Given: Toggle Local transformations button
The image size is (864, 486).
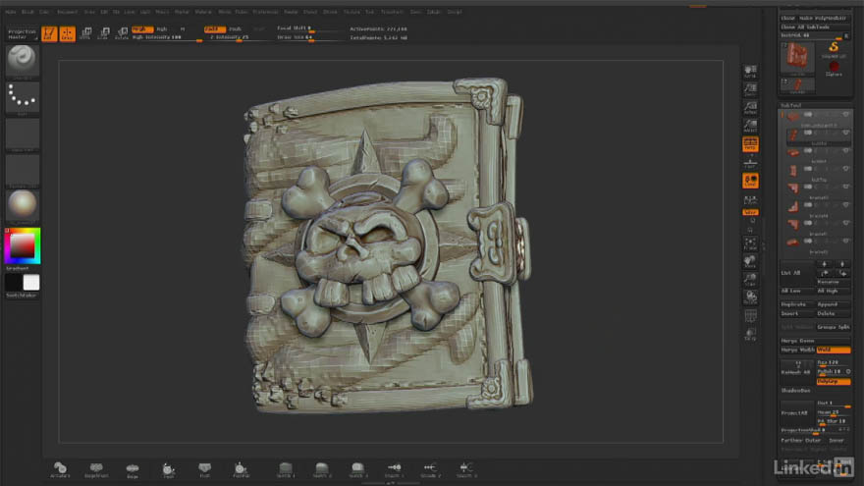Looking at the screenshot, I should pyautogui.click(x=750, y=181).
